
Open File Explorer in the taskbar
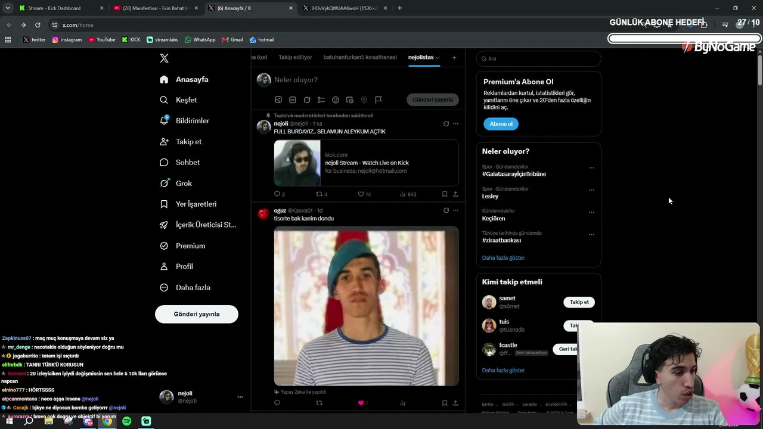49,421
